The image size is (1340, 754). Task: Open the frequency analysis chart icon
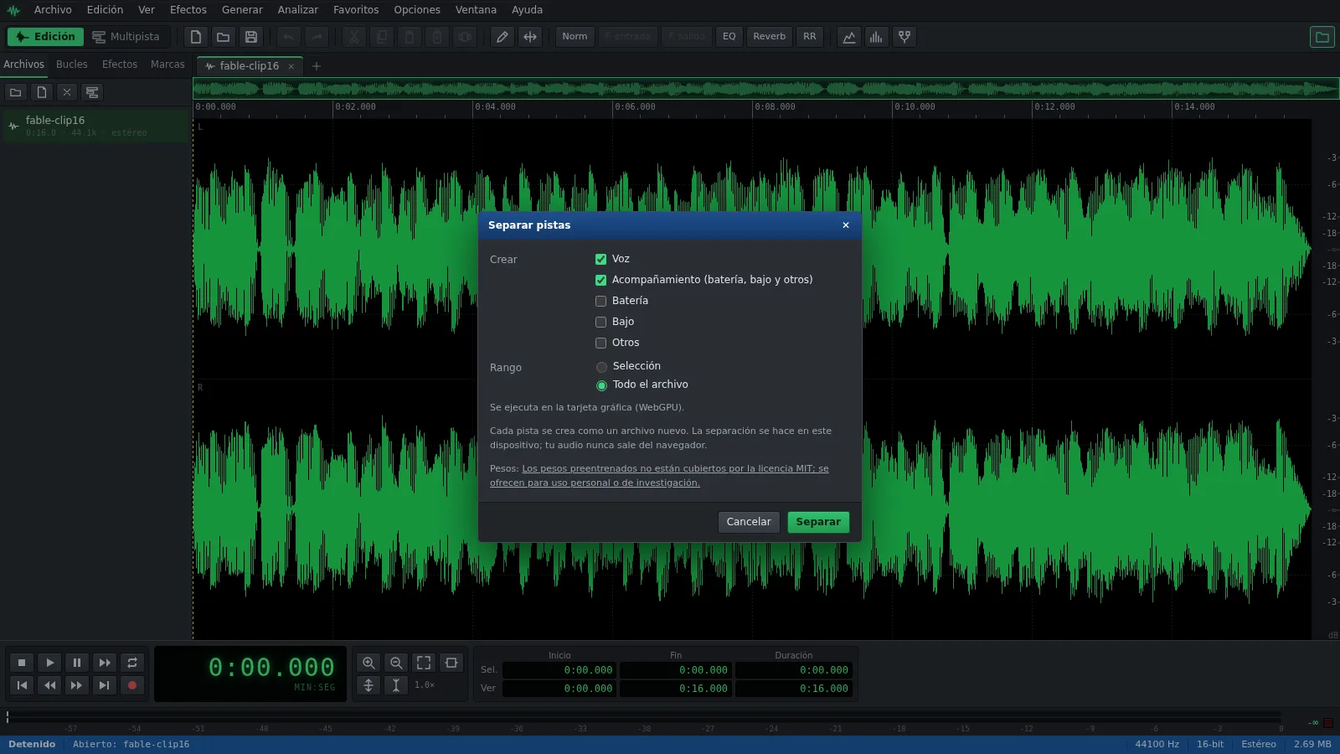pos(849,37)
